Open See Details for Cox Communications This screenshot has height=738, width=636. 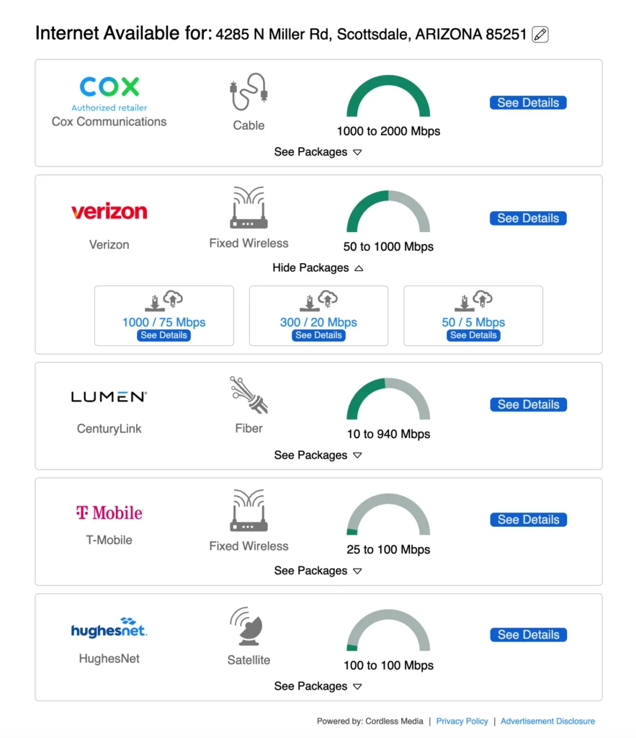coord(528,102)
